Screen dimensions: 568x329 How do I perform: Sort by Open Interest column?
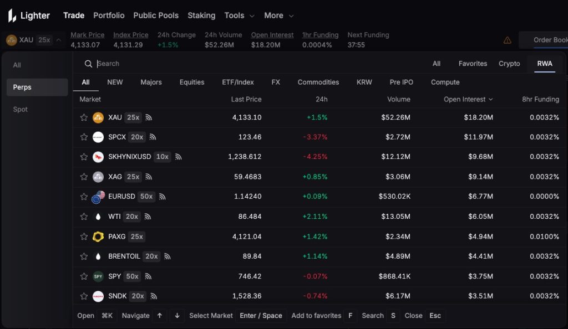468,100
